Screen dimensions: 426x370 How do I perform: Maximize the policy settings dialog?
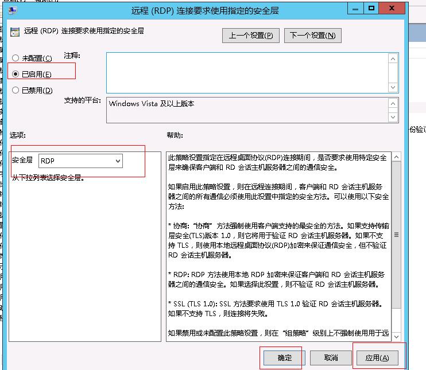372,9
